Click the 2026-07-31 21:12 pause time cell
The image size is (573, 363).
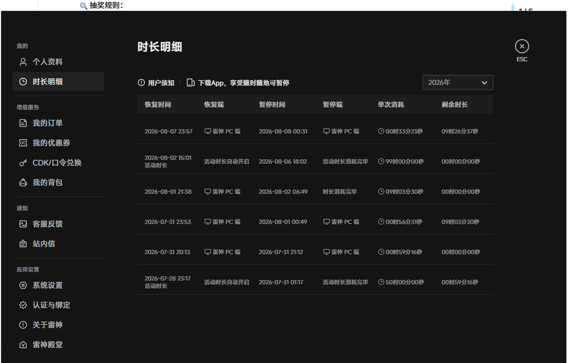[281, 252]
